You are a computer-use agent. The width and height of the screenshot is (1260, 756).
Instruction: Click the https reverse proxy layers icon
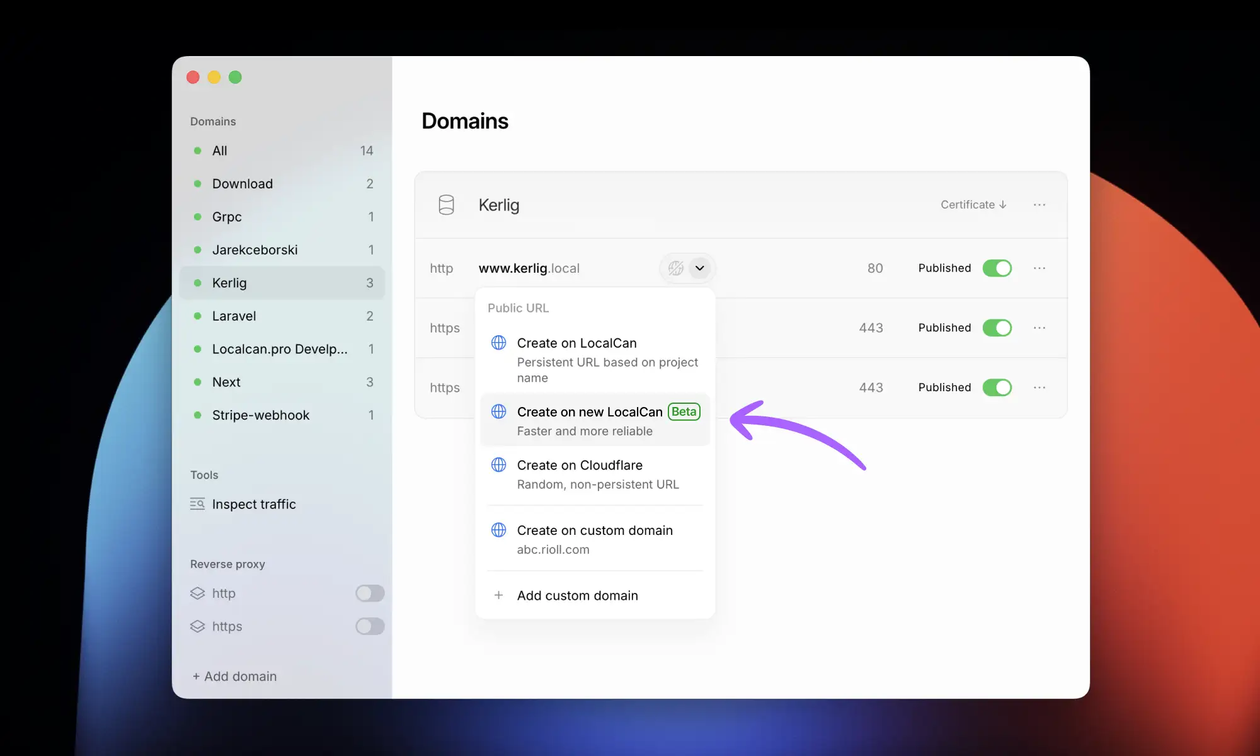198,626
